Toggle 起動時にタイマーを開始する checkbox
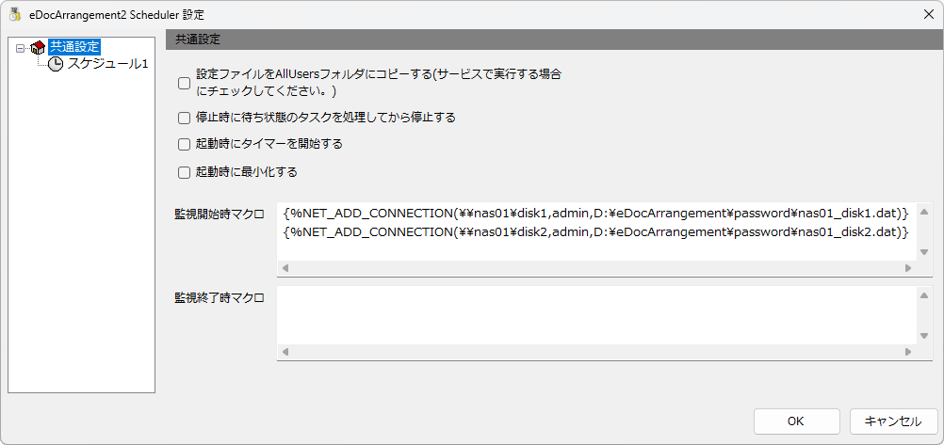Screen dimensions: 944x445 [185, 144]
